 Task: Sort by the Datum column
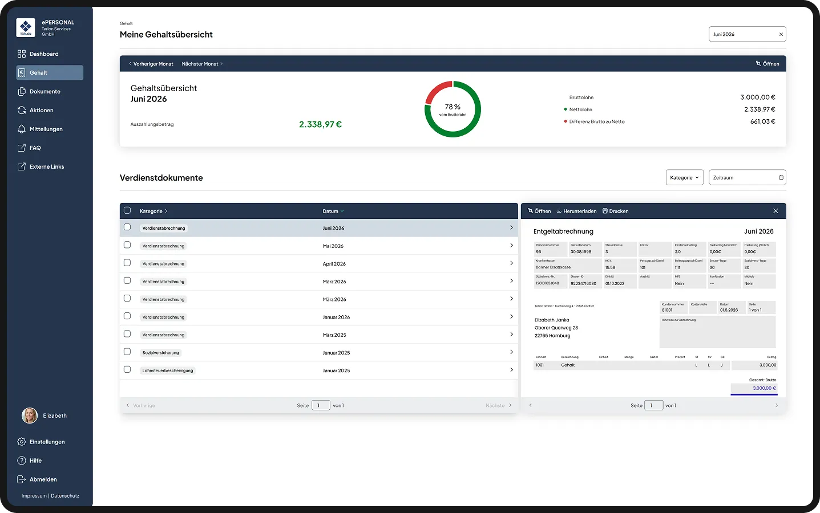coord(333,211)
